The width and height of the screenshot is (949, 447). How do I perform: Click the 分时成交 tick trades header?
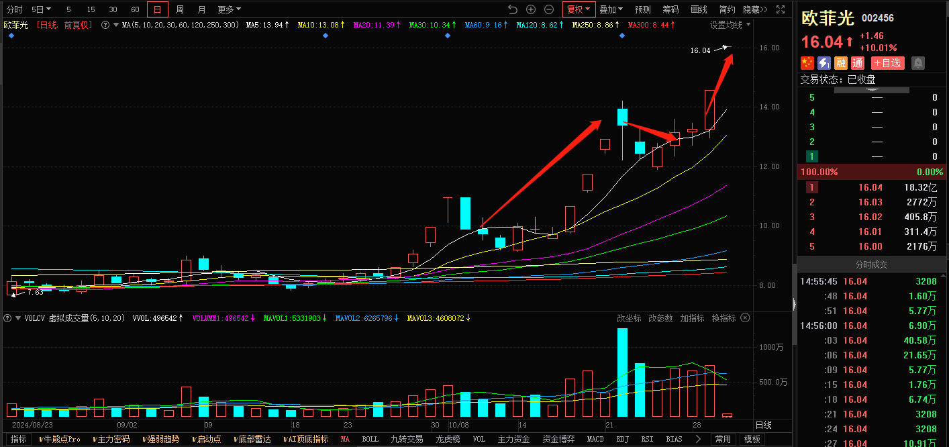(x=873, y=264)
